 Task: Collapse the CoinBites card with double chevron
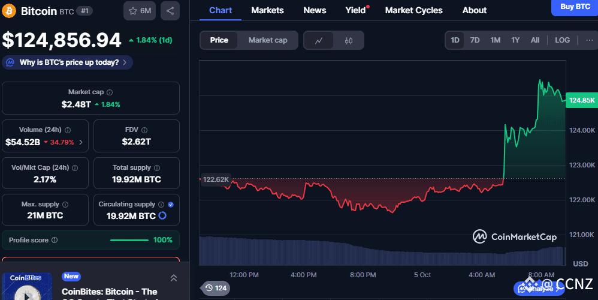click(173, 278)
